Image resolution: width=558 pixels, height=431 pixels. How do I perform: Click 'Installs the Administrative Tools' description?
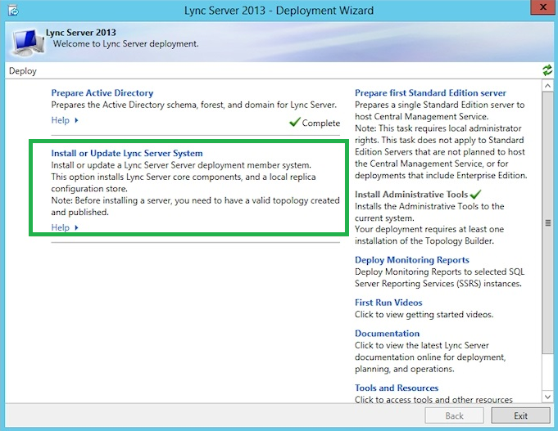pyautogui.click(x=429, y=212)
